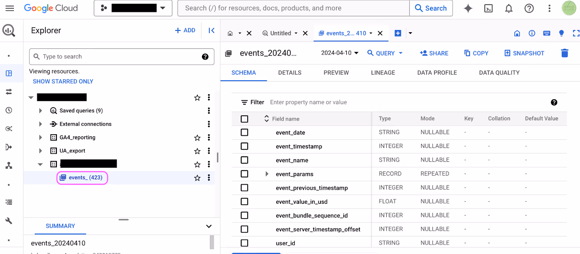580x254 pixels.
Task: Collapse the Explorer panel
Action: point(211,30)
